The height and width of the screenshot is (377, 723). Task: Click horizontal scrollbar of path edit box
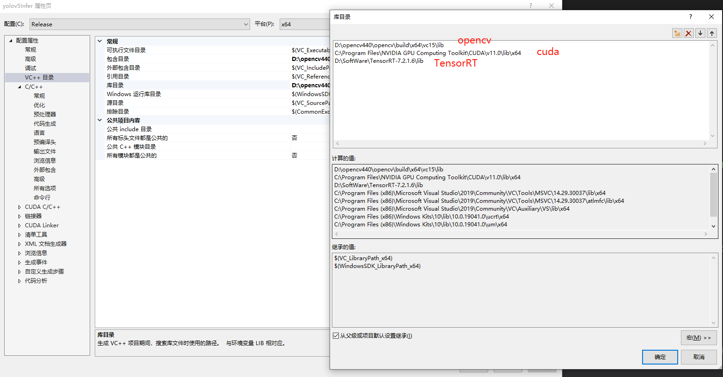pyautogui.click(x=521, y=144)
